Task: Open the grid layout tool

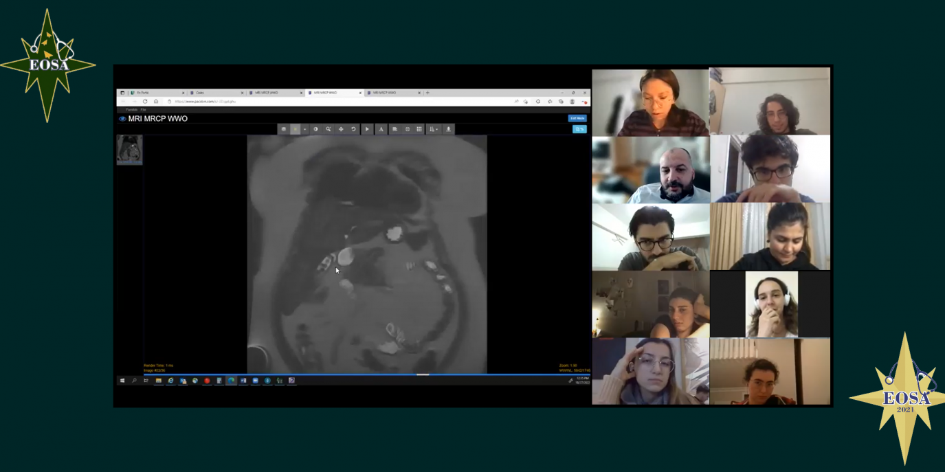Action: [419, 129]
